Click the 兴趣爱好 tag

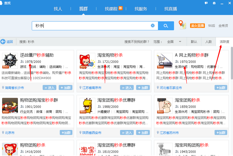[x=104, y=112]
